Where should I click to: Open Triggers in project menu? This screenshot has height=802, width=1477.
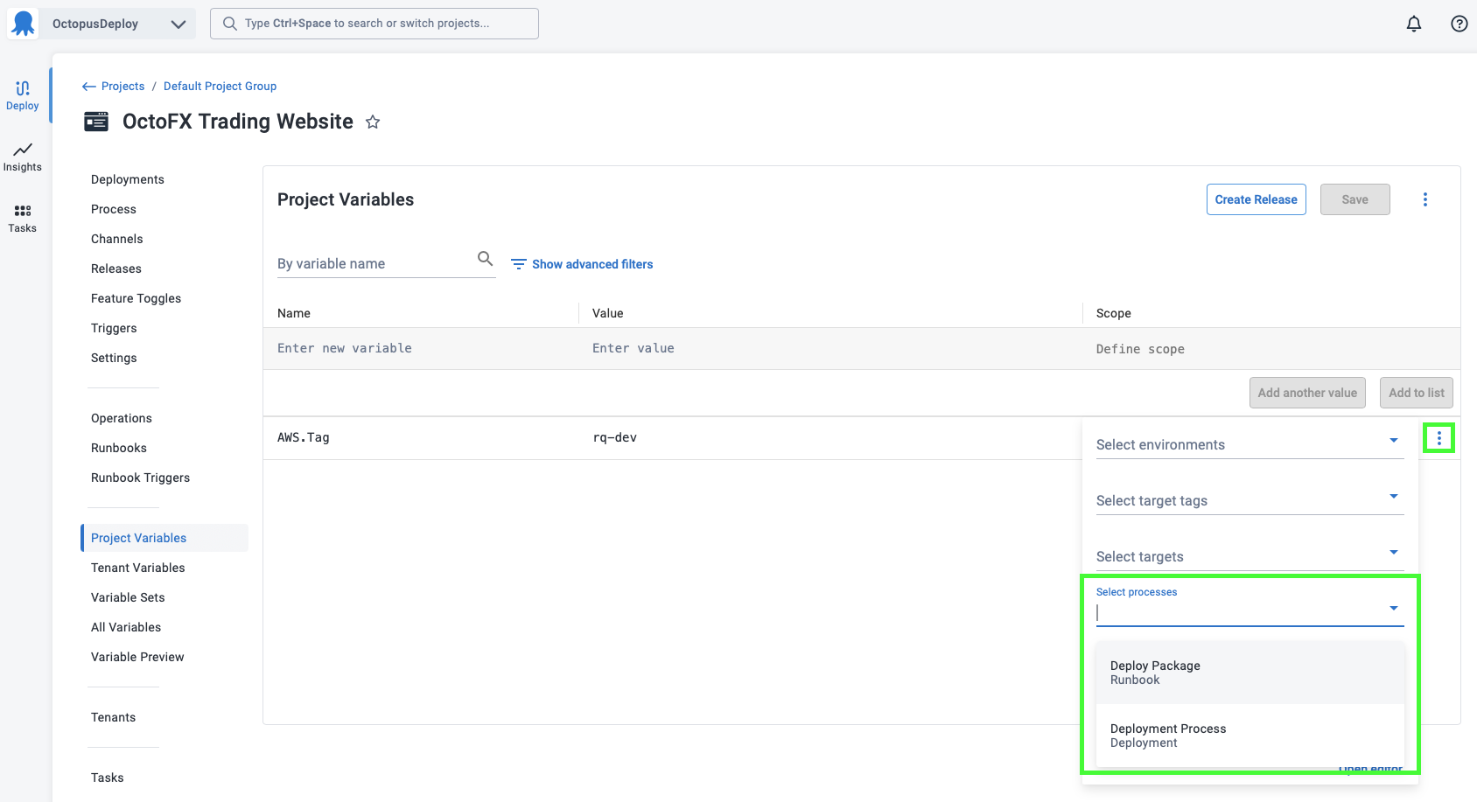click(114, 328)
